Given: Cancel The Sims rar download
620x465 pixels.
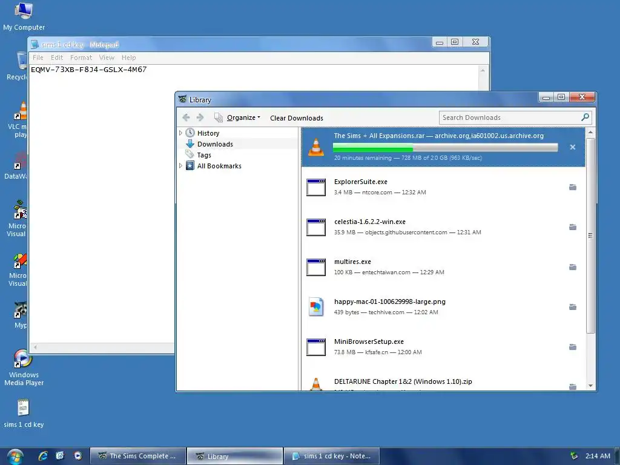Looking at the screenshot, I should 573,147.
